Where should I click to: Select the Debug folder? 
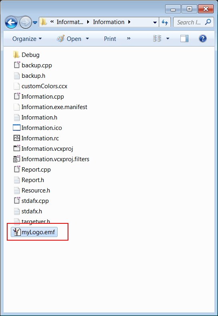26,55
